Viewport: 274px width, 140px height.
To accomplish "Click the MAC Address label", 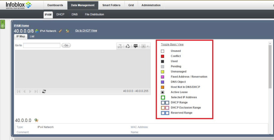I will [139, 127].
